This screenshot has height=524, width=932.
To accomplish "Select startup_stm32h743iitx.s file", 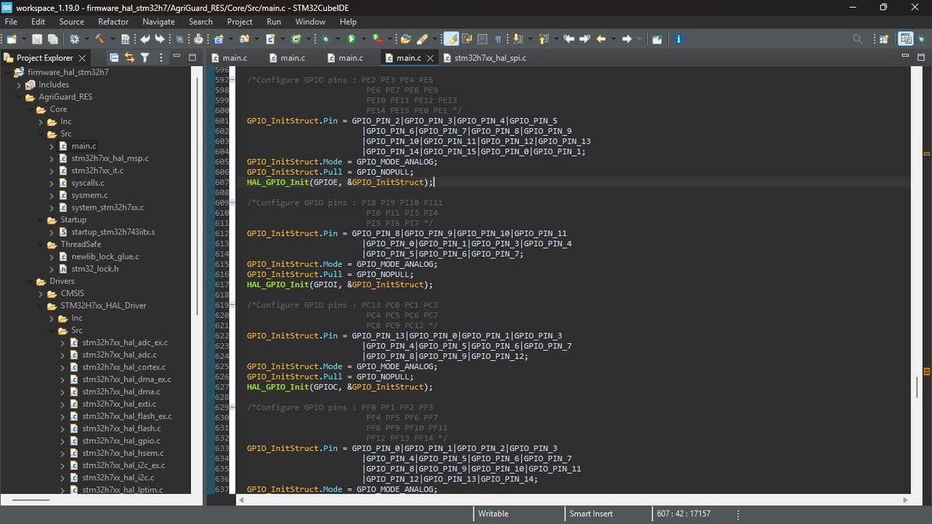I will tap(113, 232).
